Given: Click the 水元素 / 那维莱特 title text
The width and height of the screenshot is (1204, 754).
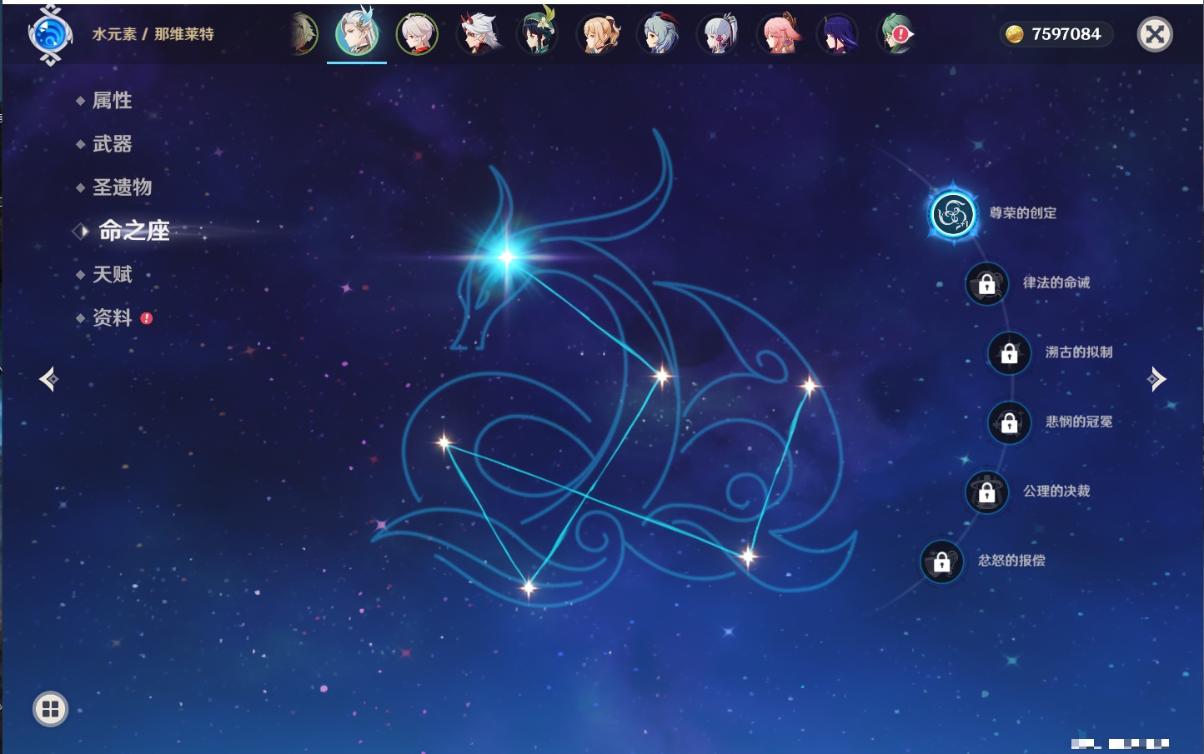Looking at the screenshot, I should tap(153, 34).
